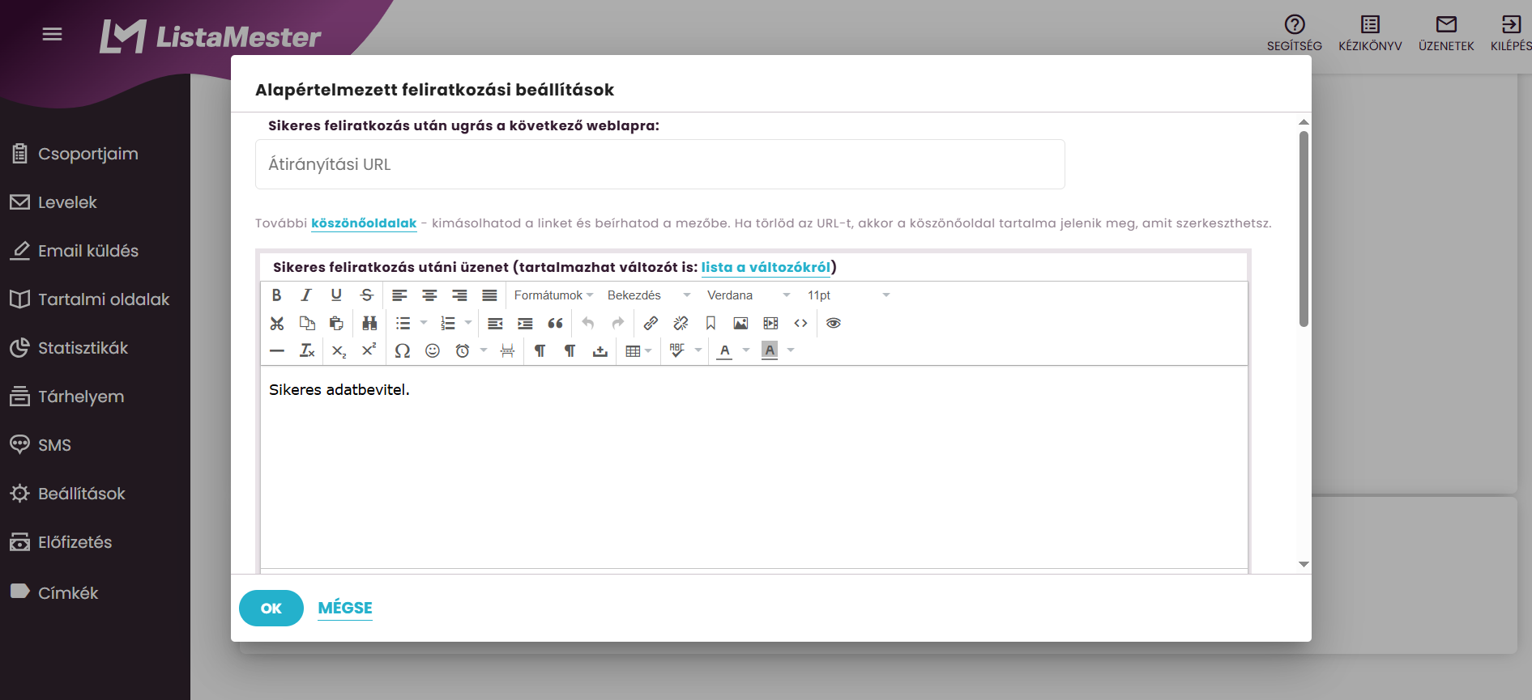Toggle the preview eye icon
The image size is (1532, 700).
pos(834,323)
